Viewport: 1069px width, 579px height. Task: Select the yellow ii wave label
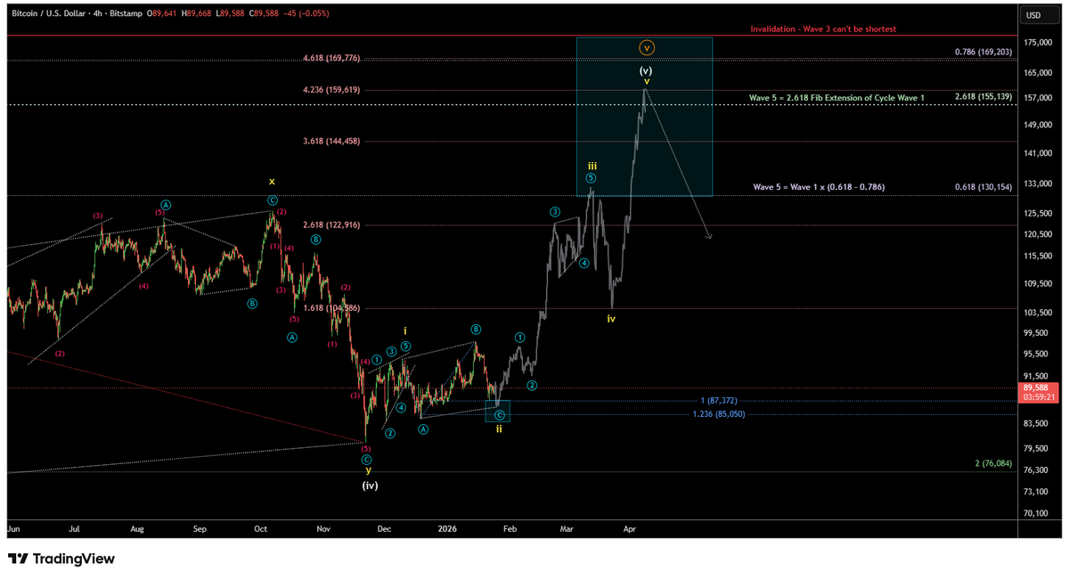pos(499,428)
